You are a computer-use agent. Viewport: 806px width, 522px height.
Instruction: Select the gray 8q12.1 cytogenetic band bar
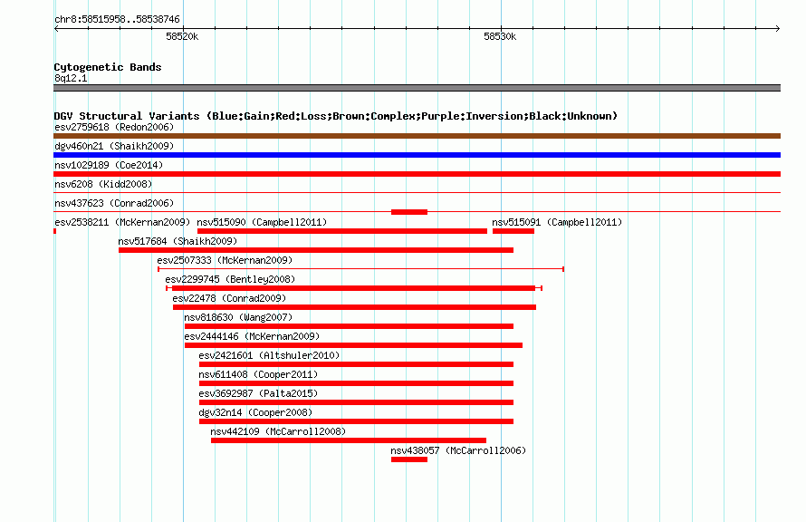point(417,88)
